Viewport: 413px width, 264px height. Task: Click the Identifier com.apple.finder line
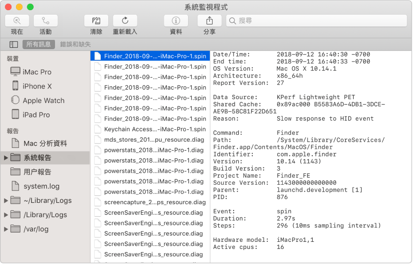tap(275, 154)
